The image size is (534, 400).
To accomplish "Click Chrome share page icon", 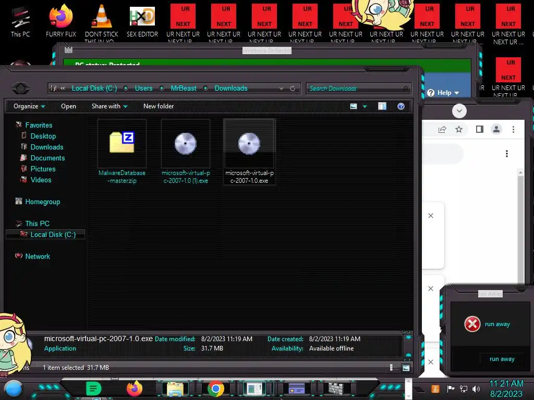I will 442,129.
